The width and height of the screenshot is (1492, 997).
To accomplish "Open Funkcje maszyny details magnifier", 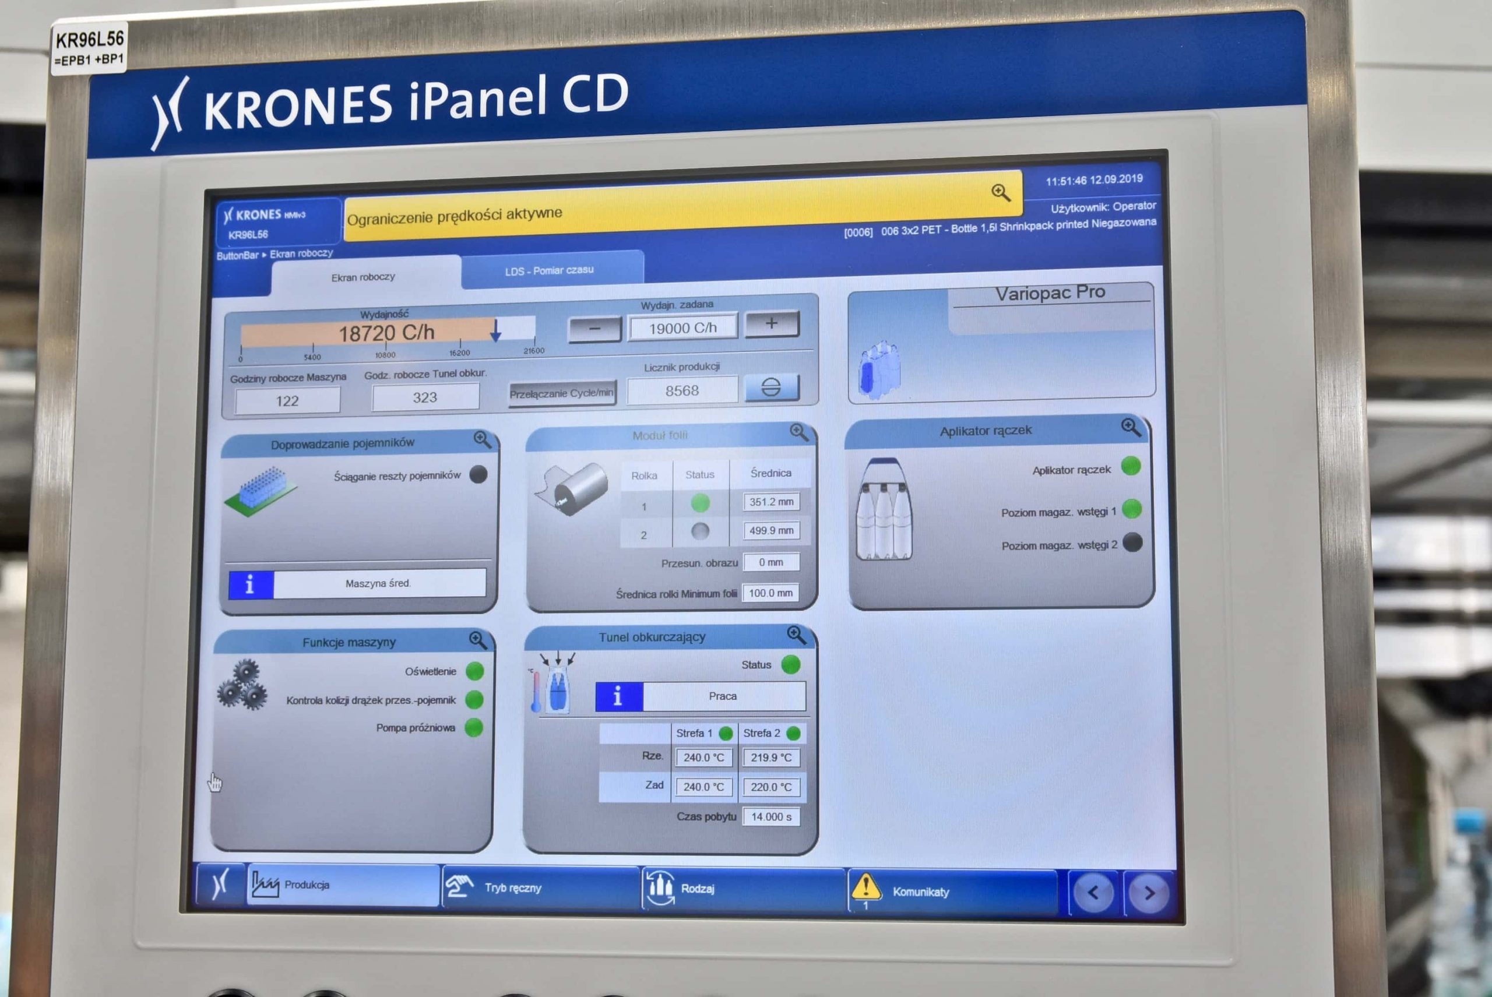I will [x=478, y=640].
